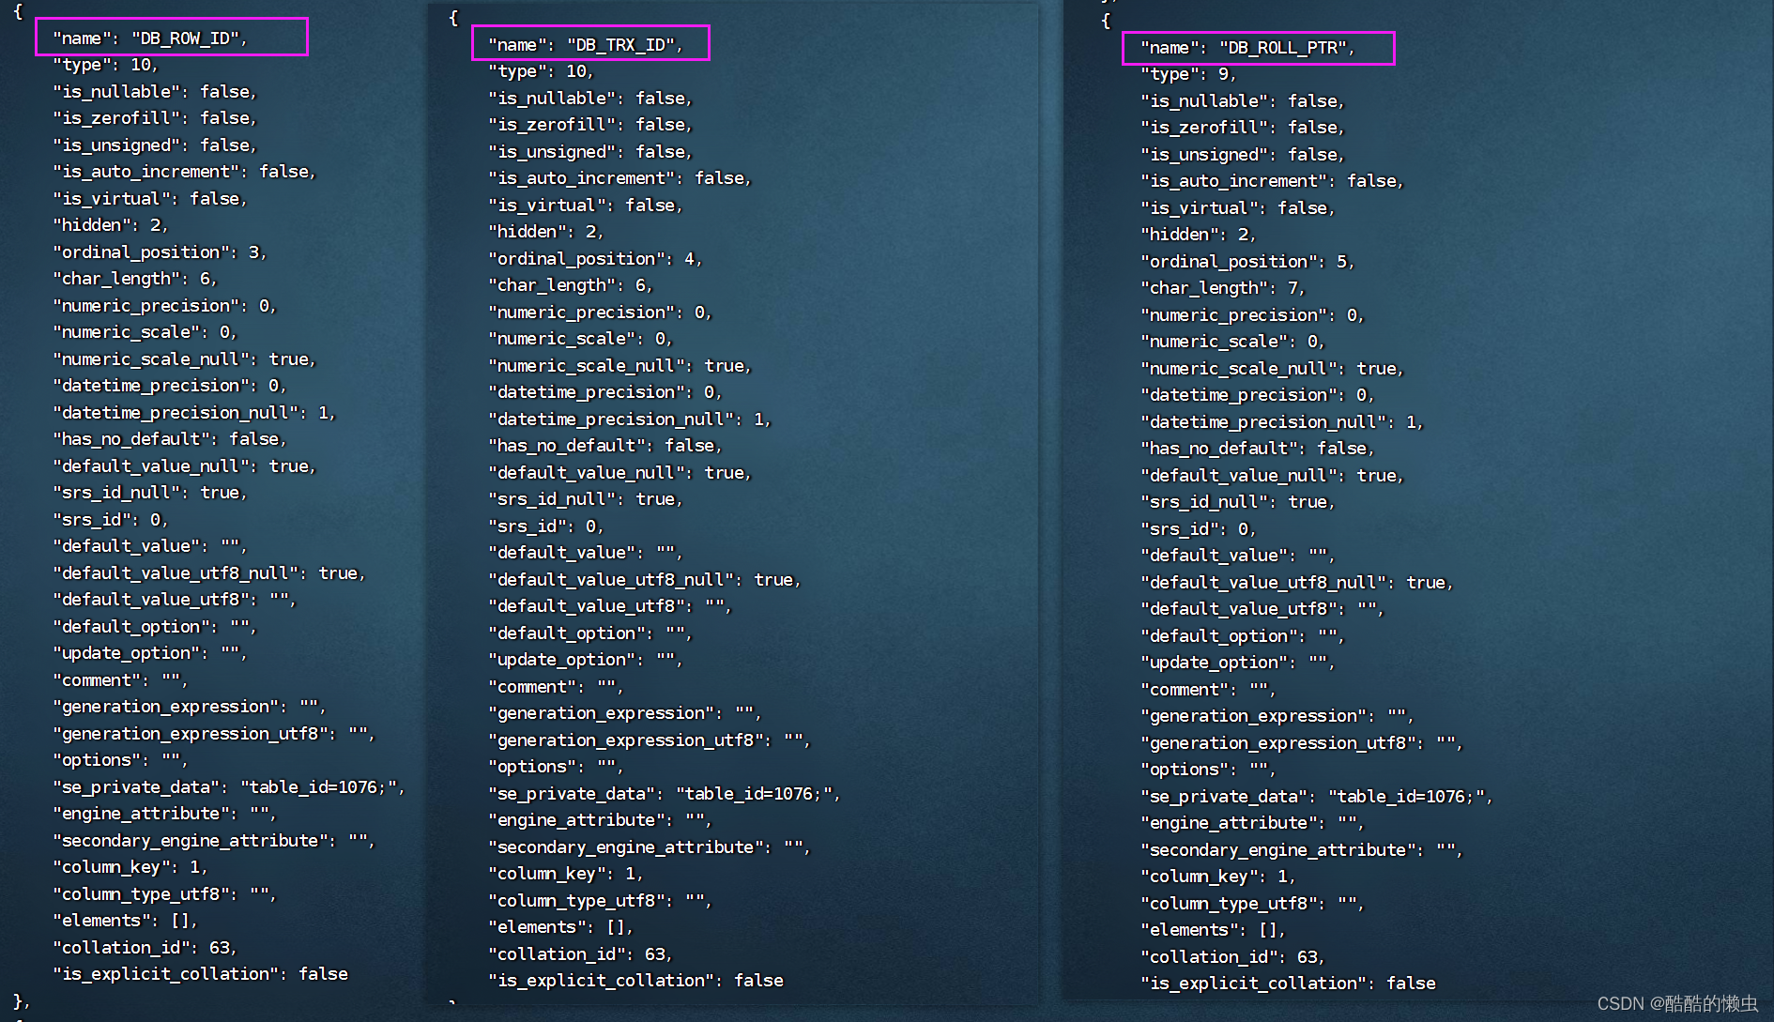The image size is (1774, 1022).
Task: Click "is_auto_increment": false in DB_ROW_ID block
Action: (x=184, y=172)
